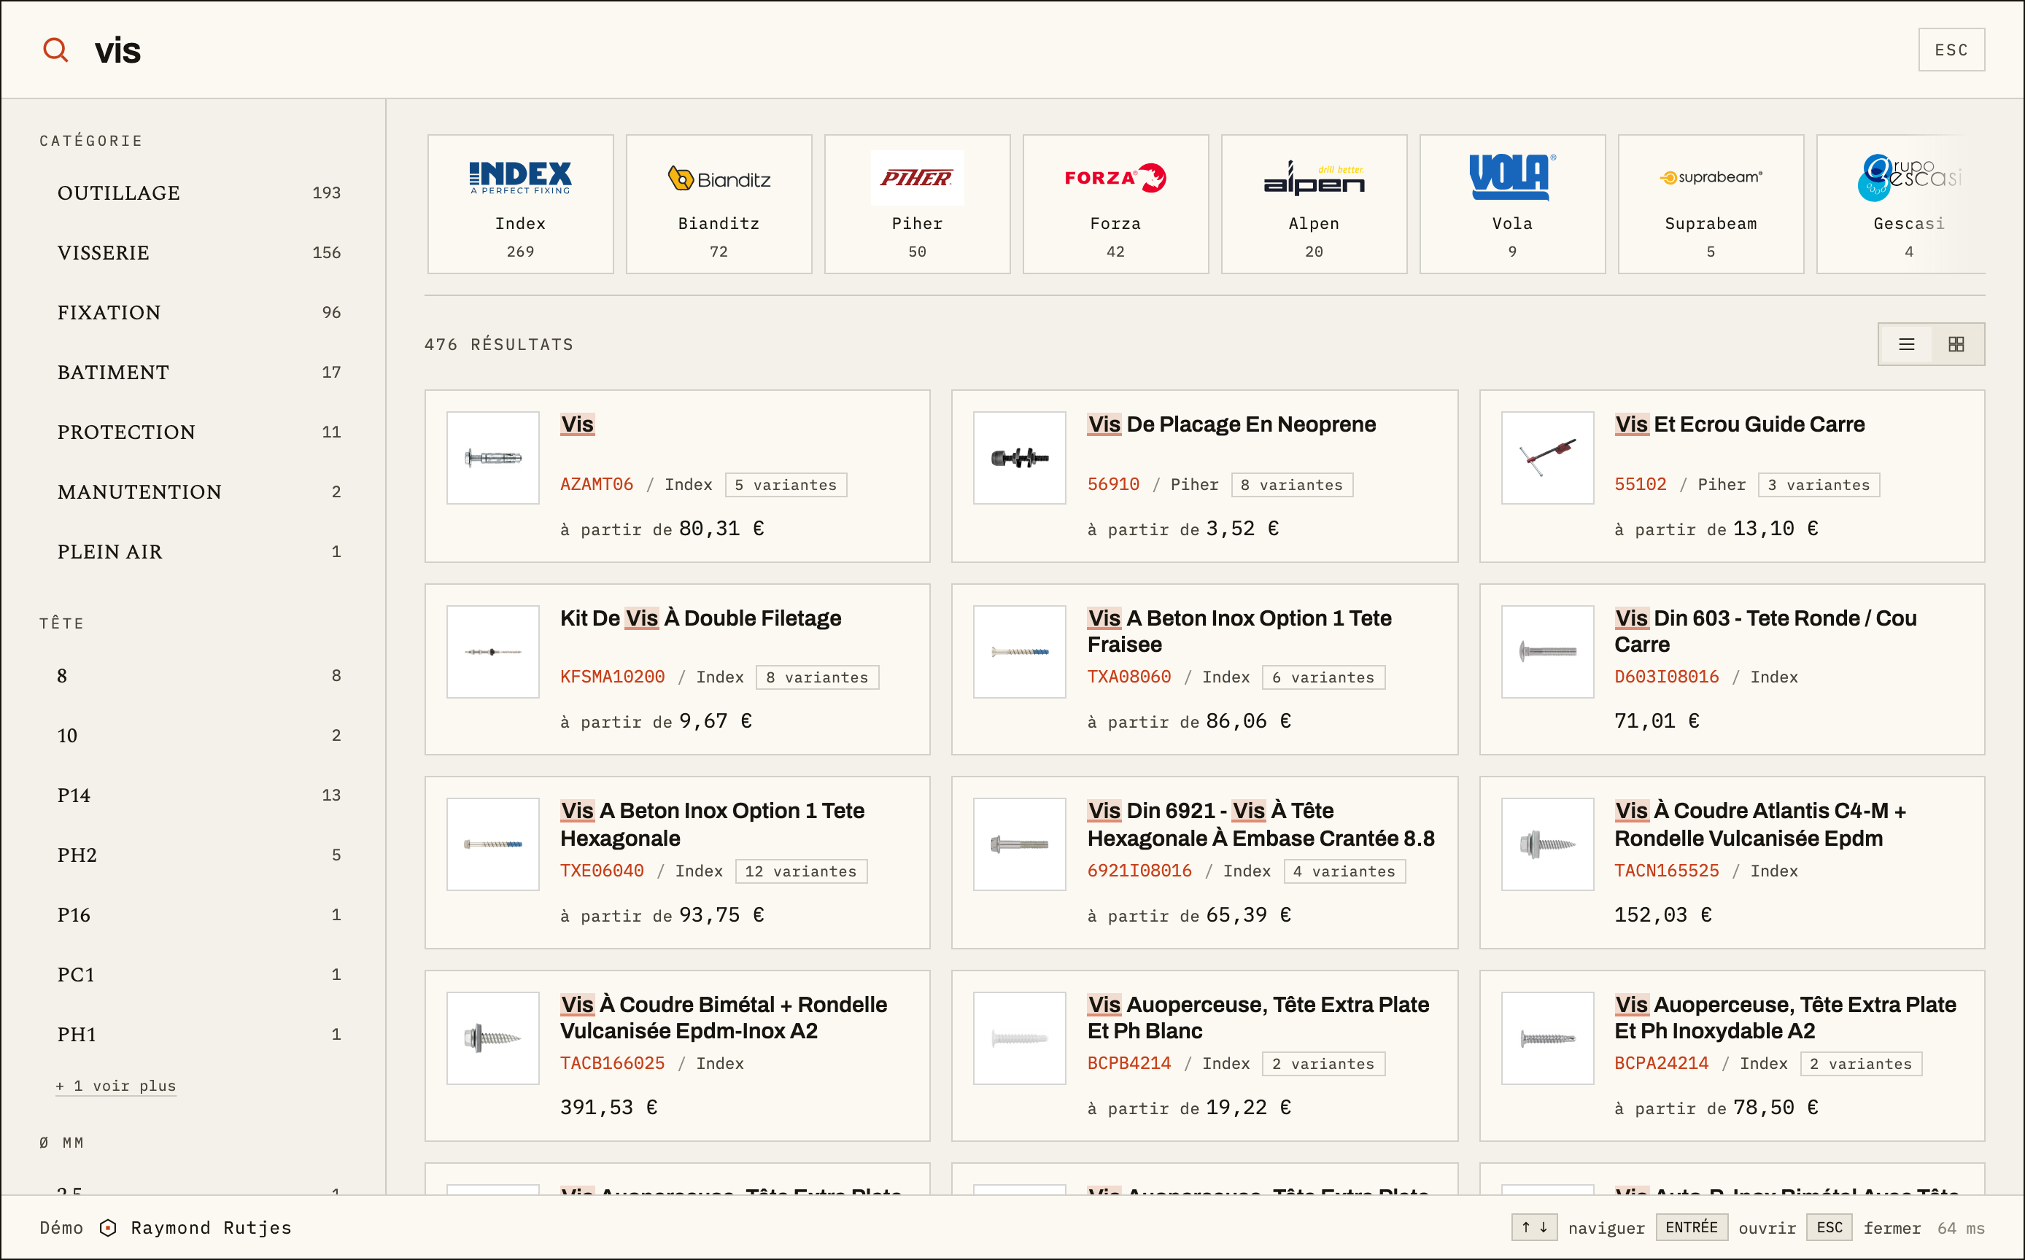Select the PLEIN AIR category filter
The width and height of the screenshot is (2025, 1260).
pyautogui.click(x=198, y=552)
